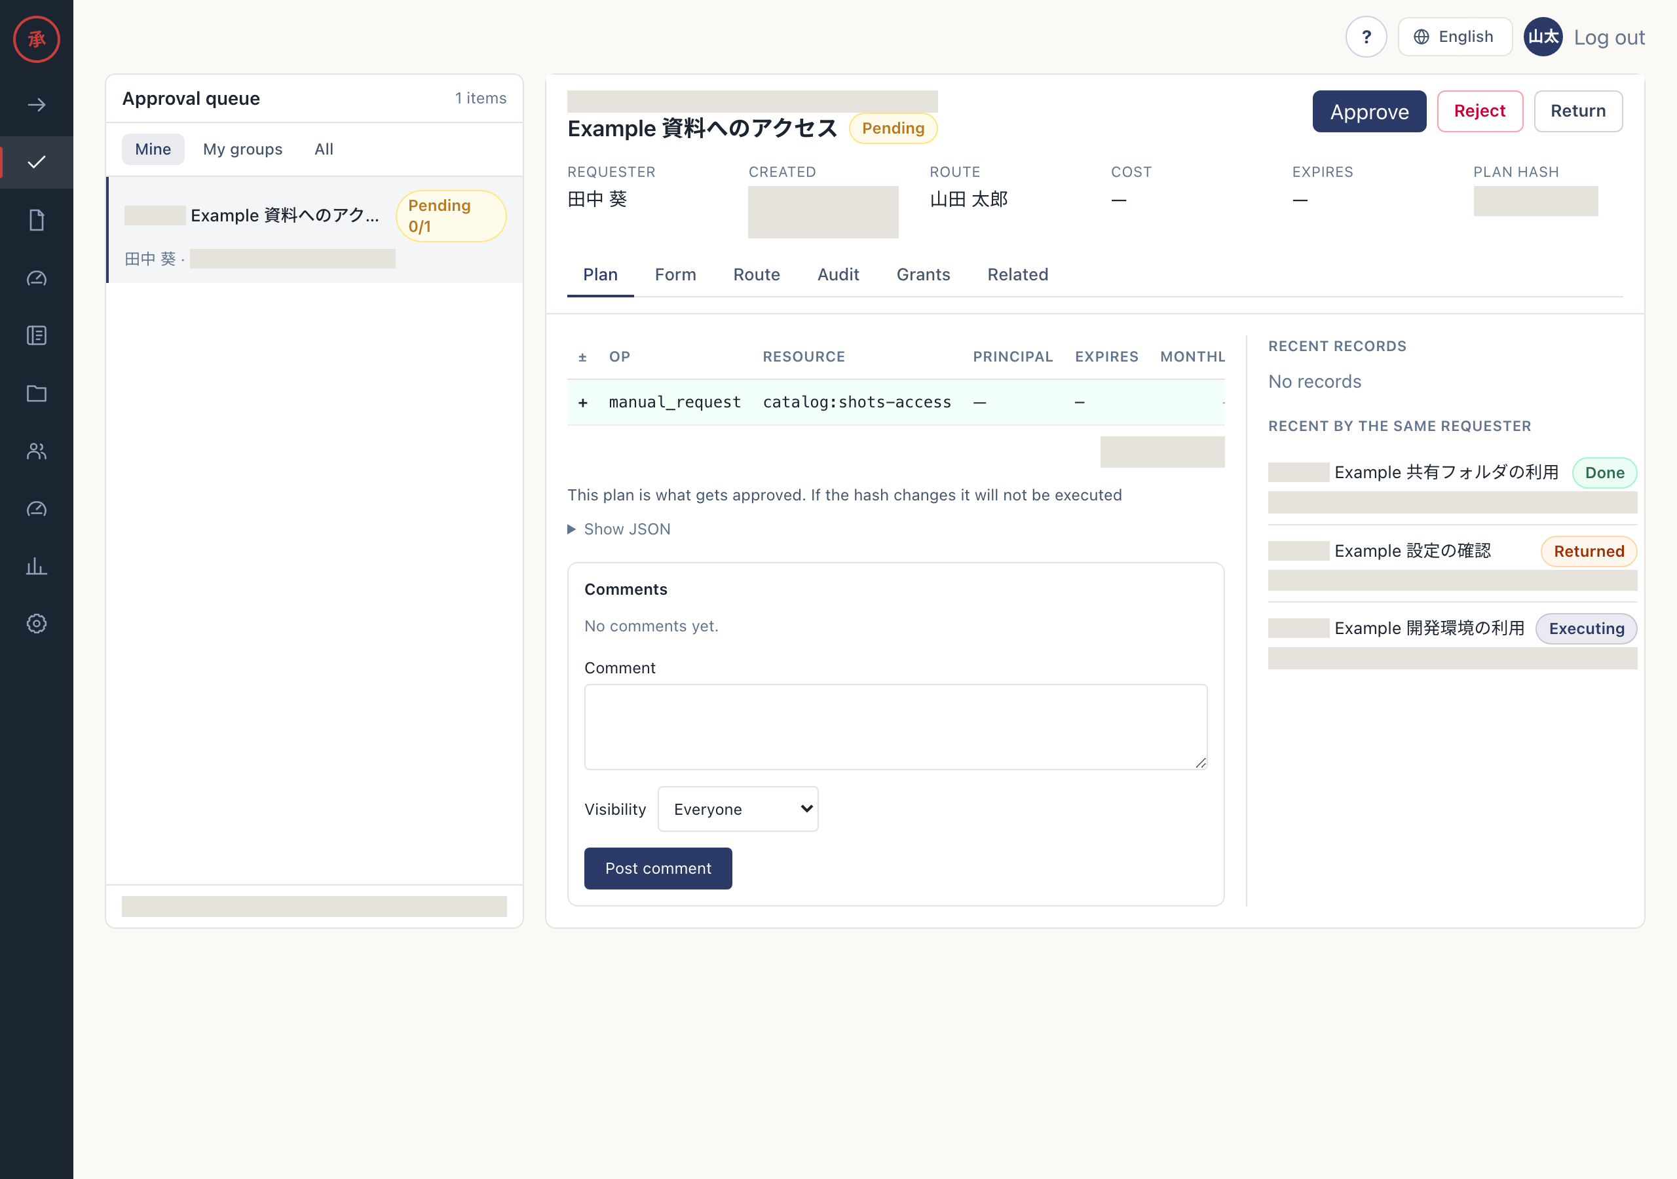This screenshot has width=1677, height=1179.
Task: Open the English language selector
Action: pos(1454,37)
